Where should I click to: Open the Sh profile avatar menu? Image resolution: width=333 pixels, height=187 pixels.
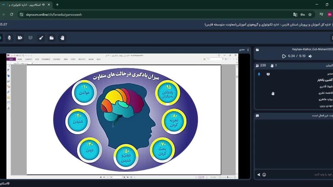pos(330,15)
